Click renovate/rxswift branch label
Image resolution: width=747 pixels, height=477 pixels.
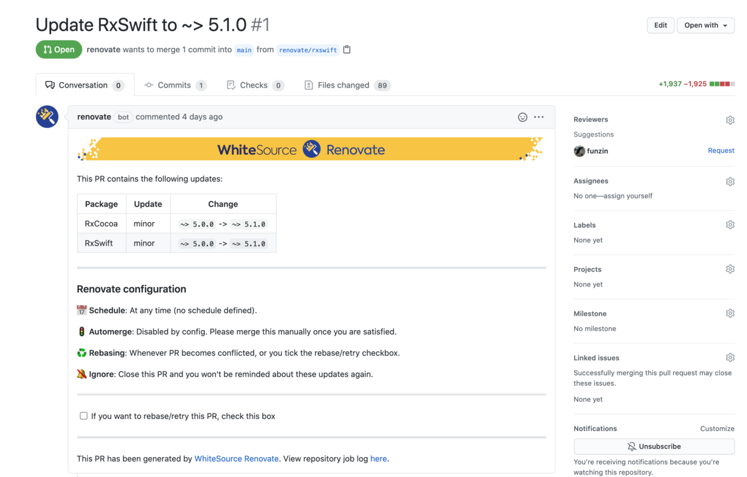click(308, 50)
